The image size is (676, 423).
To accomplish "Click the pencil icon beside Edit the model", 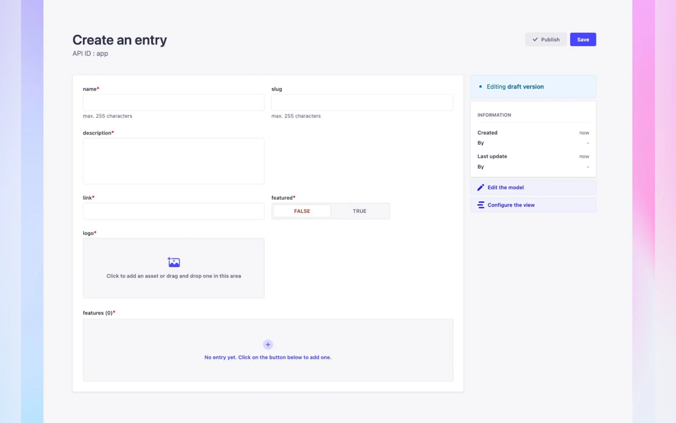I will [480, 188].
